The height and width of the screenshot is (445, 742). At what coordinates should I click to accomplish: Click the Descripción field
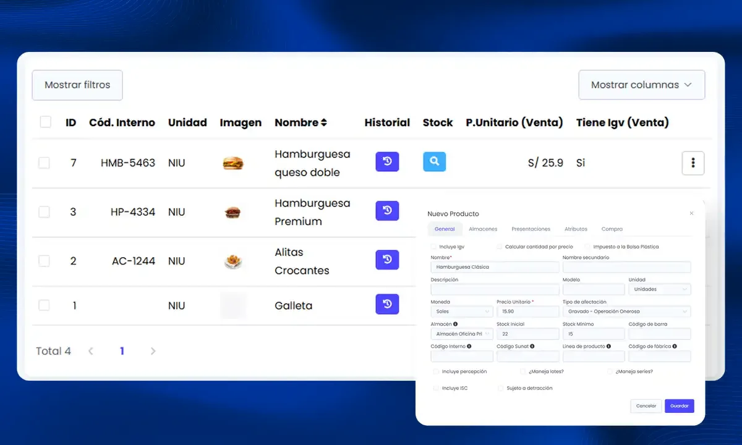click(495, 289)
